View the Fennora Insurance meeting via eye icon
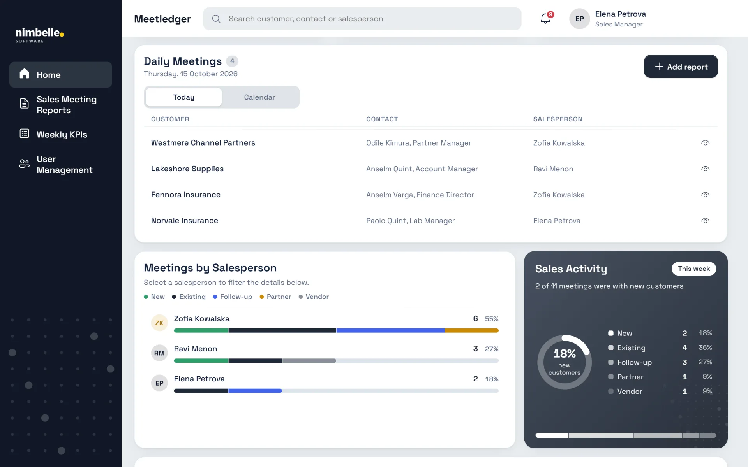748x467 pixels. click(x=705, y=195)
